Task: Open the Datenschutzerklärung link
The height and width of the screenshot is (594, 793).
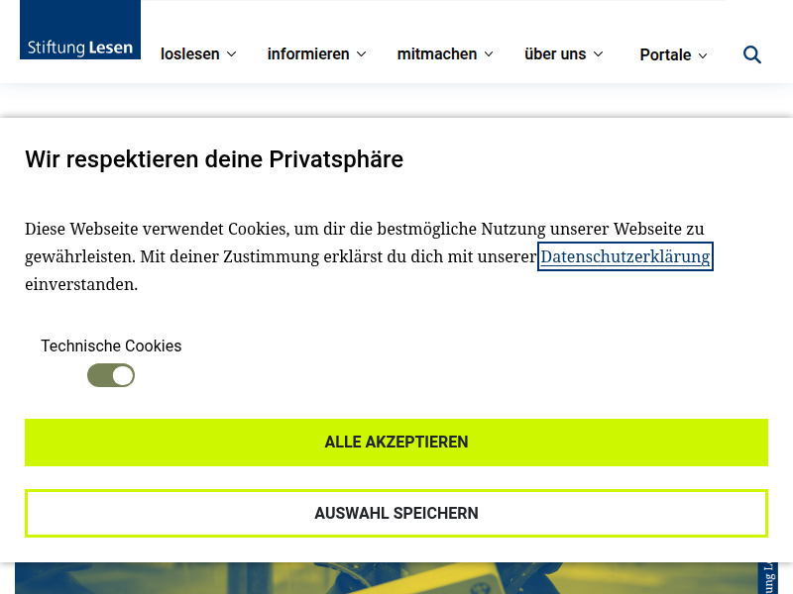Action: pyautogui.click(x=625, y=256)
